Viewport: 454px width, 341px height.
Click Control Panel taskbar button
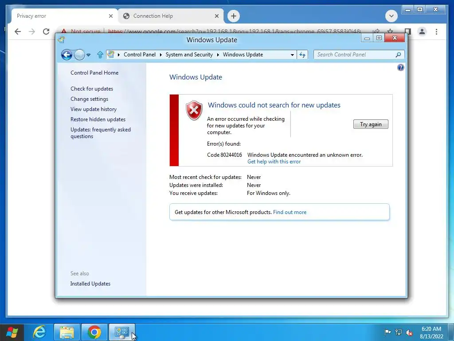coord(122,332)
